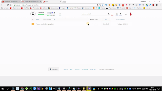This screenshot has height=91, width=162.
Task: Click the zoom magnifier icon in address bar
Action: (x=100, y=5)
